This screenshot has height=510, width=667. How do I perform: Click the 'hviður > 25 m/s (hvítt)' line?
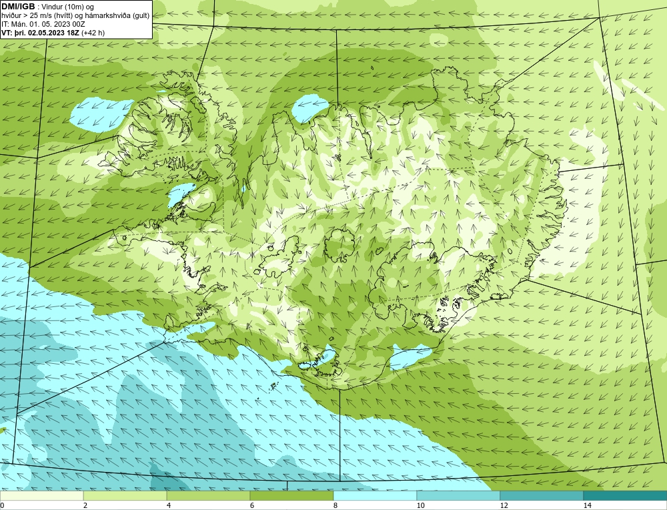[x=76, y=16]
